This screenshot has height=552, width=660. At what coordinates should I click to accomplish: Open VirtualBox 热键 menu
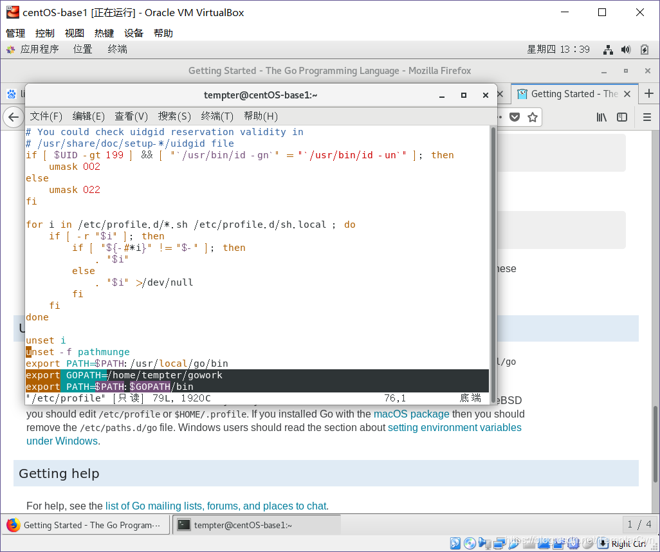click(x=104, y=33)
